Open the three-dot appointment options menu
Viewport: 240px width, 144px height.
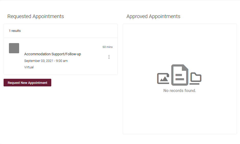109,57
